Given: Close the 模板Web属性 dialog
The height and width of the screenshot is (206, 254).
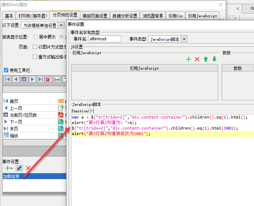Looking at the screenshot, I should pyautogui.click(x=221, y=5).
